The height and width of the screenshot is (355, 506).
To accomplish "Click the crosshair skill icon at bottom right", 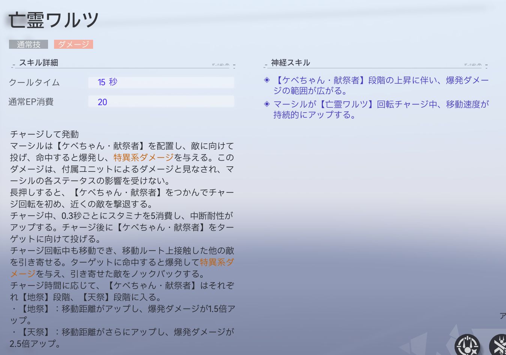I will 467,345.
